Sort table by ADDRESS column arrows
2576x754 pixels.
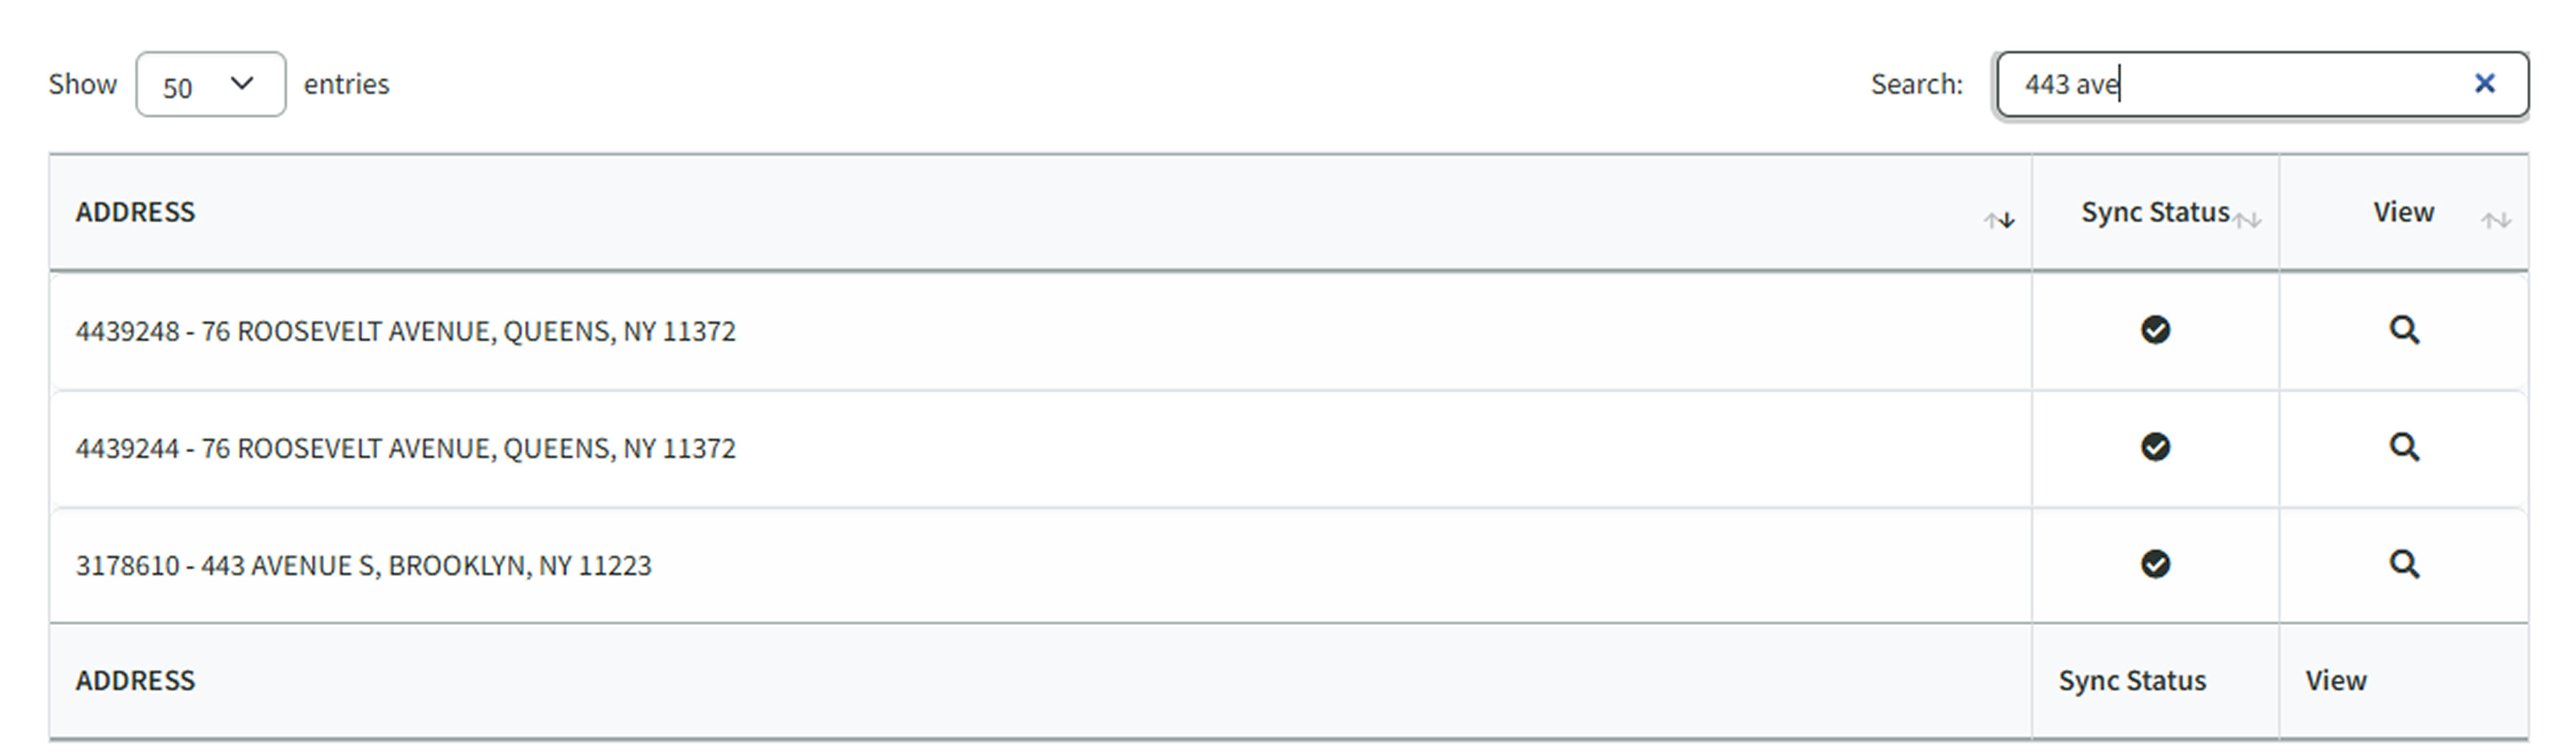point(1999,221)
